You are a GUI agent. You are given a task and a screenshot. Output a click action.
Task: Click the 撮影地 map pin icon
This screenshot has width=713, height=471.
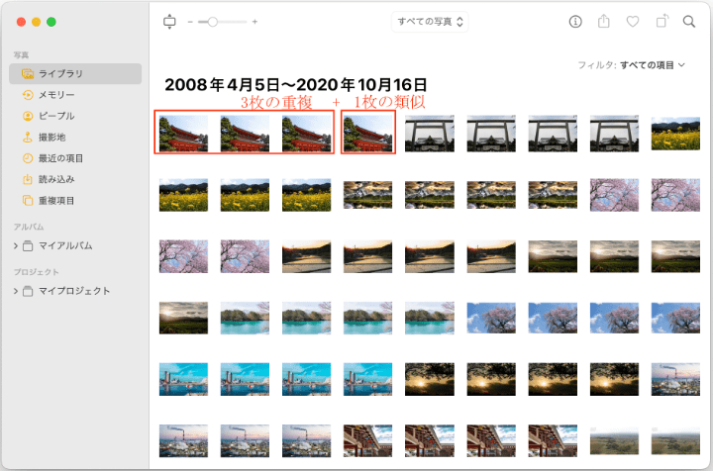click(28, 137)
